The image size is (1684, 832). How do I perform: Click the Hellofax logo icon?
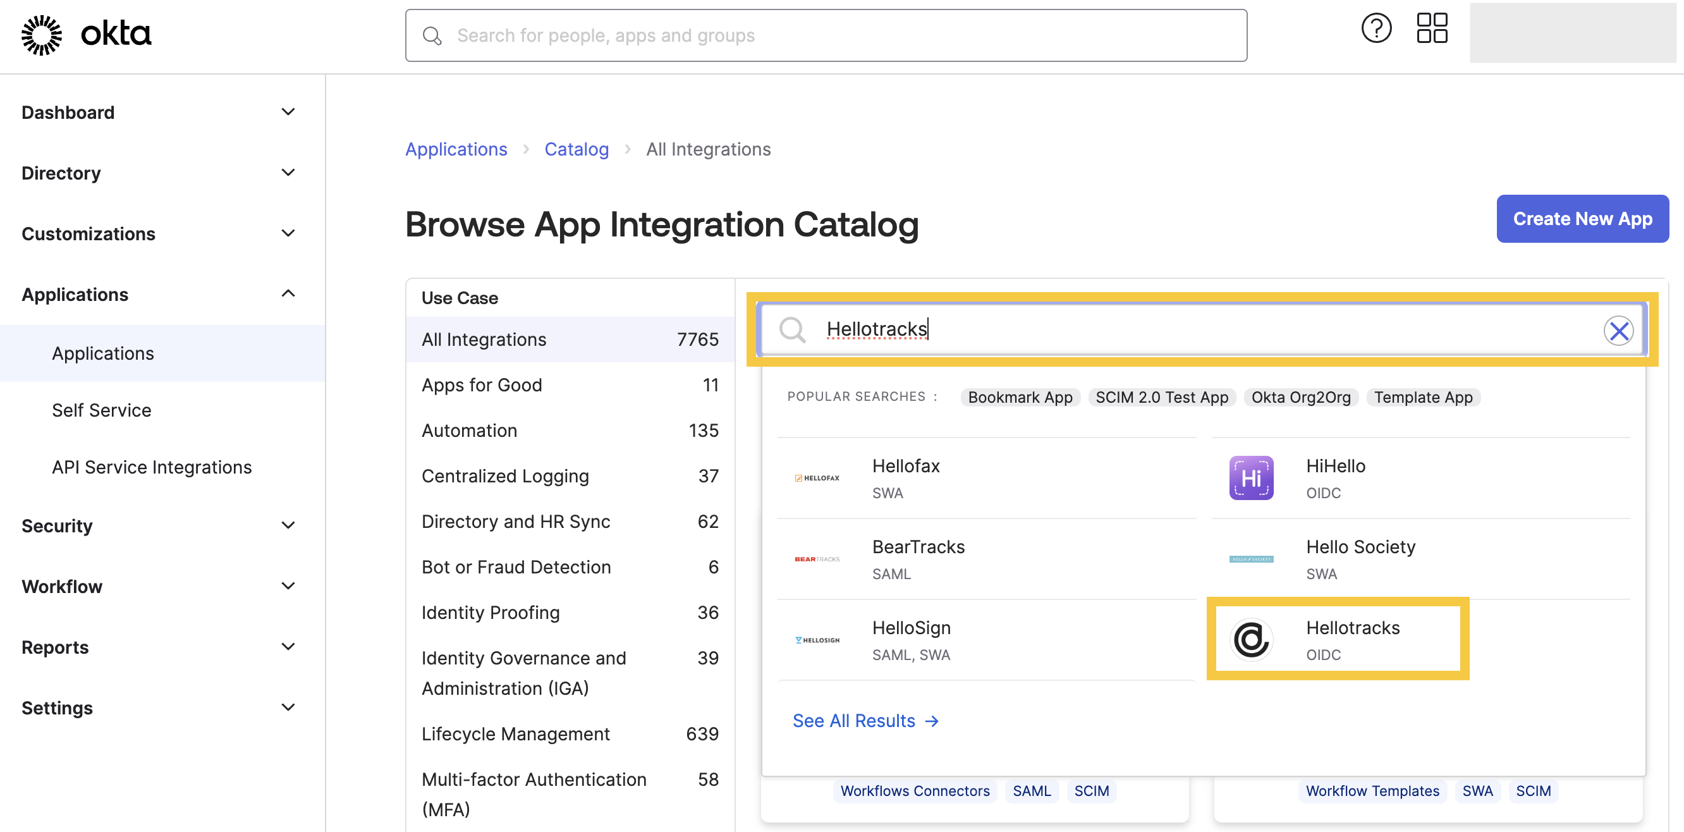pos(817,478)
